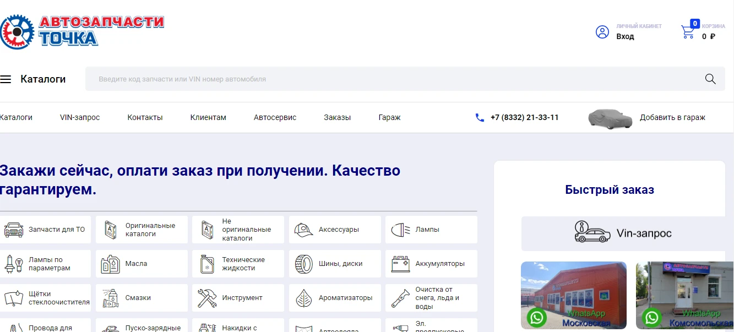This screenshot has height=332, width=734.
Task: Select the Шины, диски category
Action: pos(335,264)
